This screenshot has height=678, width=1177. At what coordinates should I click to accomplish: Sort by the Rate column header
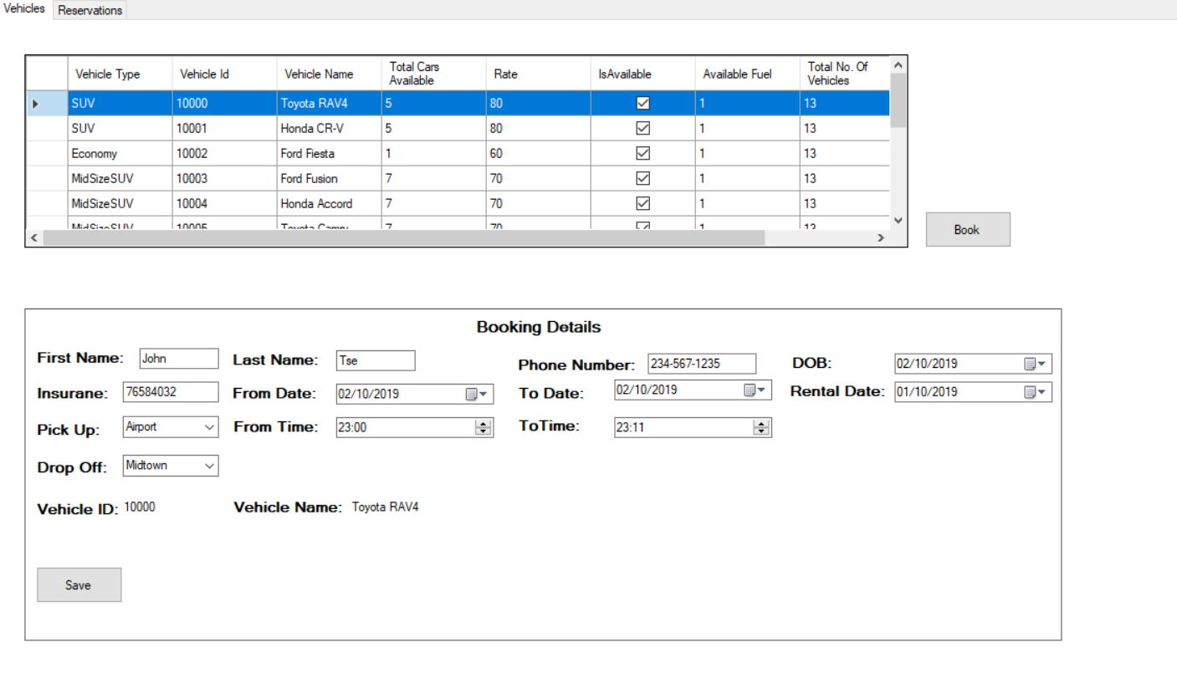click(x=538, y=74)
